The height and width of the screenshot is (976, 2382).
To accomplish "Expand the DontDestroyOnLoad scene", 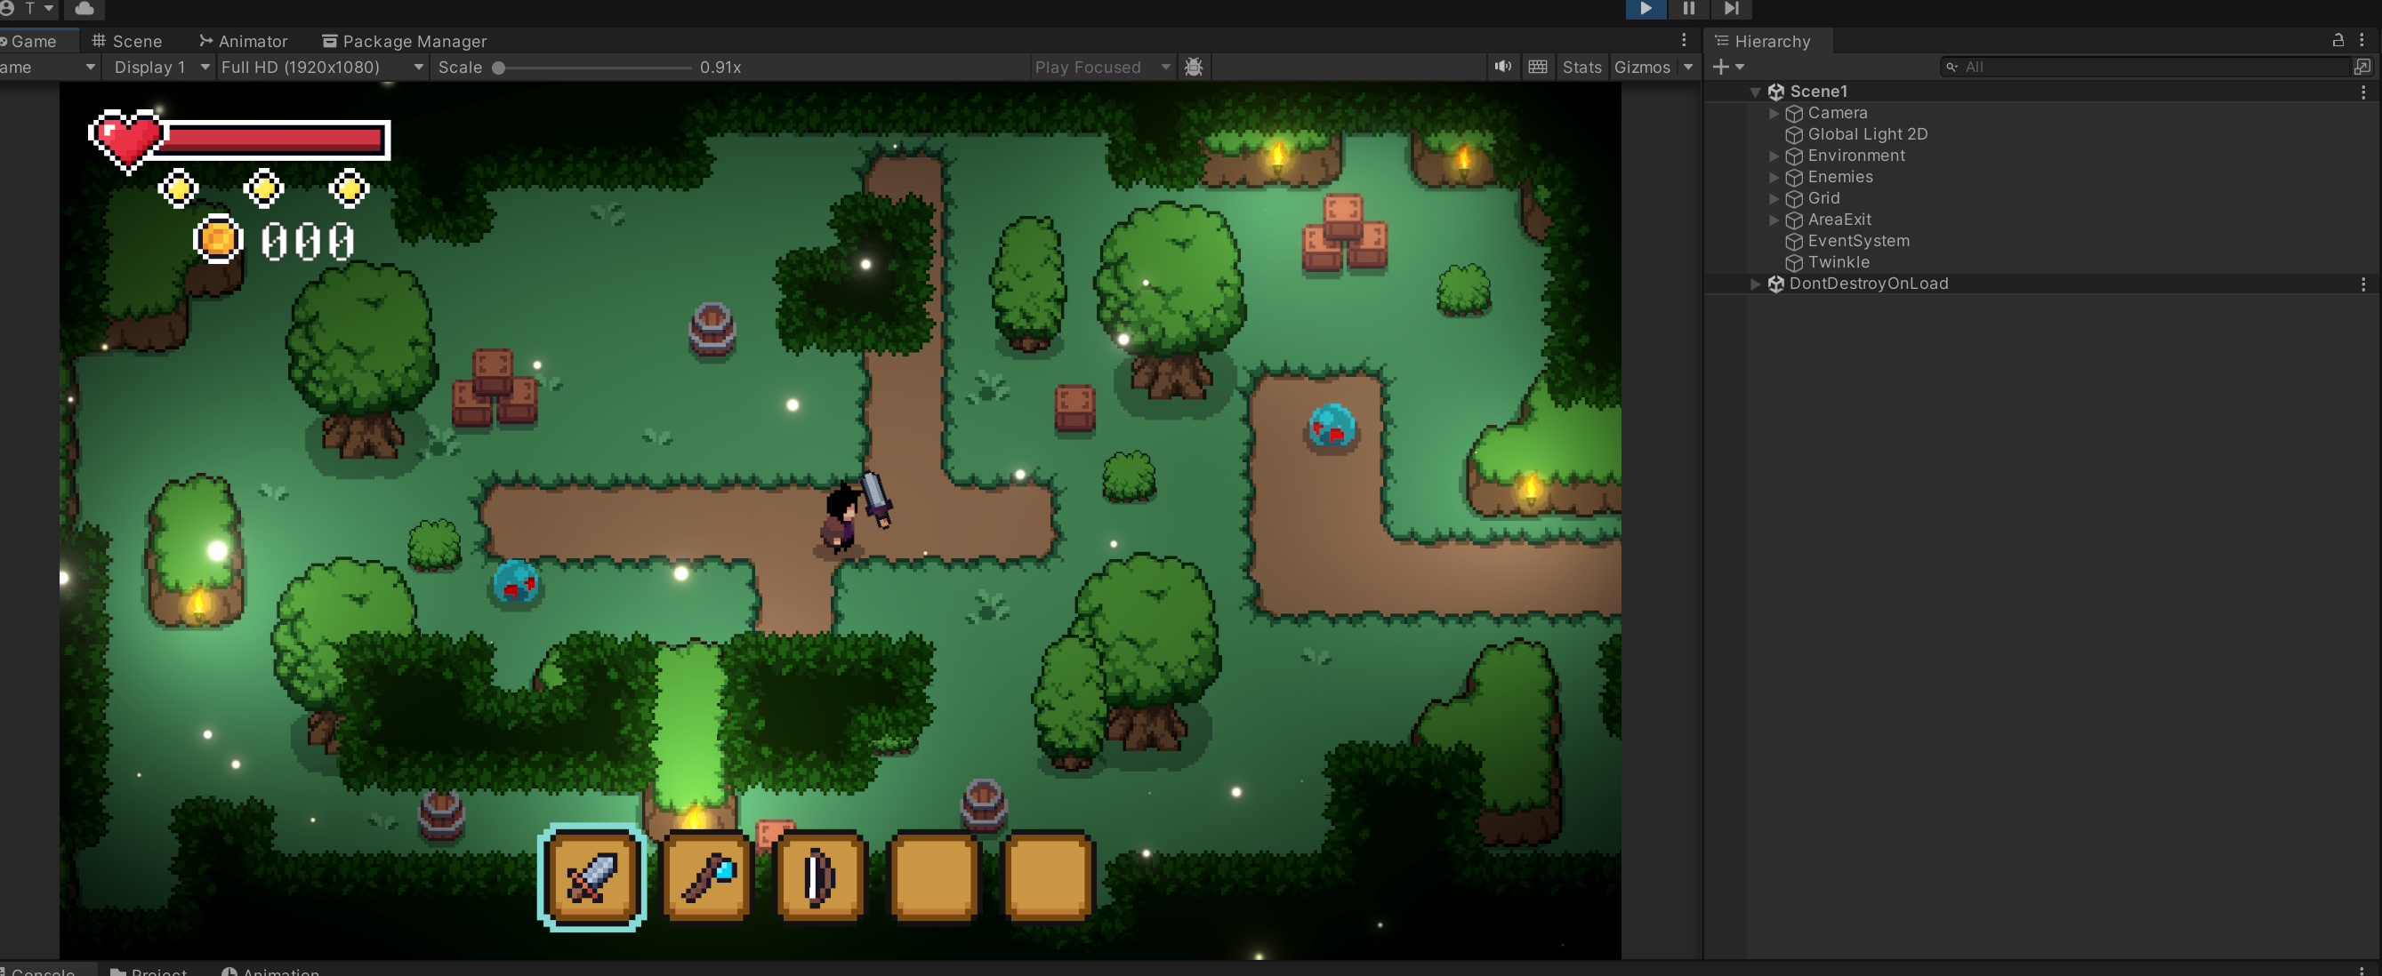I will [x=1755, y=284].
